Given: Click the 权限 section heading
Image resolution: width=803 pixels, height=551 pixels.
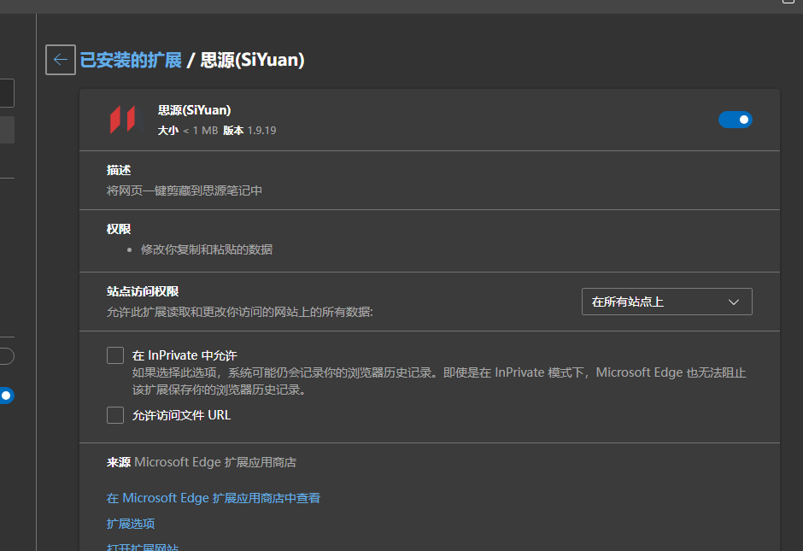Looking at the screenshot, I should pos(118,229).
